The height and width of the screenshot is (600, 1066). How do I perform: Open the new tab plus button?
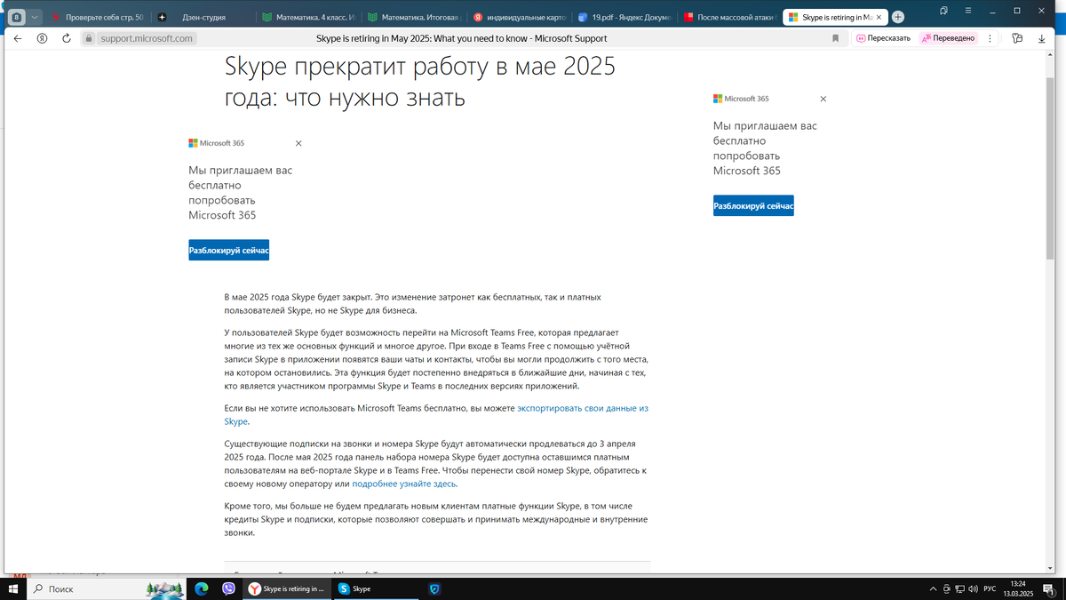pyautogui.click(x=898, y=17)
